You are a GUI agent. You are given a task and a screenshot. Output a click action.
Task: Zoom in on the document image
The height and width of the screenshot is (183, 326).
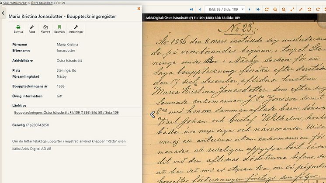click(275, 9)
